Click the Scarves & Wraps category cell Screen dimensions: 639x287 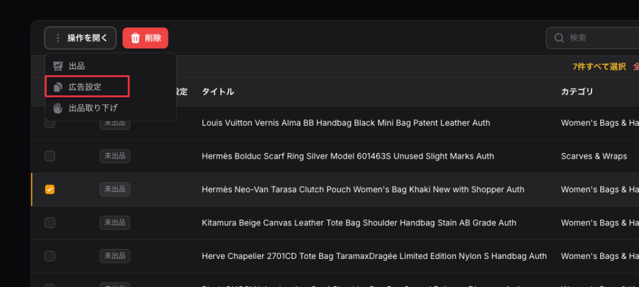tap(593, 156)
